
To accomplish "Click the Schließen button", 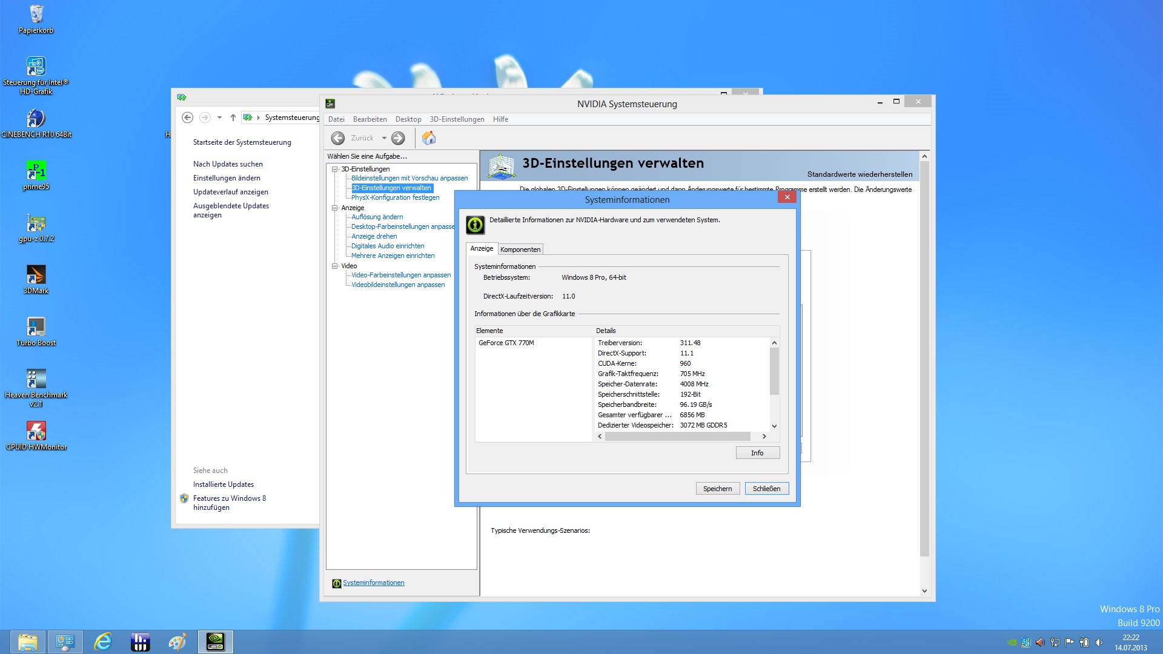I will coord(766,489).
